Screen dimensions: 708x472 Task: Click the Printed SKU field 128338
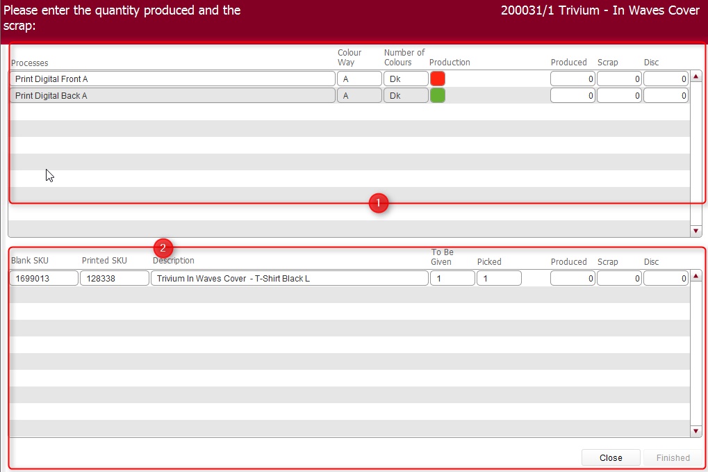tap(114, 278)
